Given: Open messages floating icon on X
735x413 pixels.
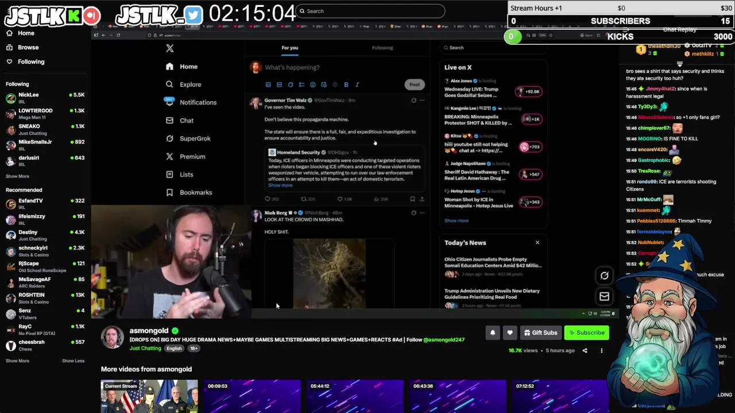Looking at the screenshot, I should coord(604,297).
